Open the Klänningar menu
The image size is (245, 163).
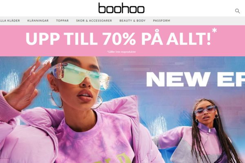click(x=38, y=21)
